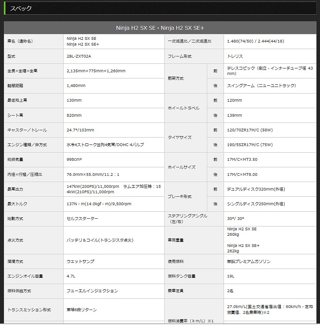
Task: Click the frame value トレリス
Action: [235, 56]
